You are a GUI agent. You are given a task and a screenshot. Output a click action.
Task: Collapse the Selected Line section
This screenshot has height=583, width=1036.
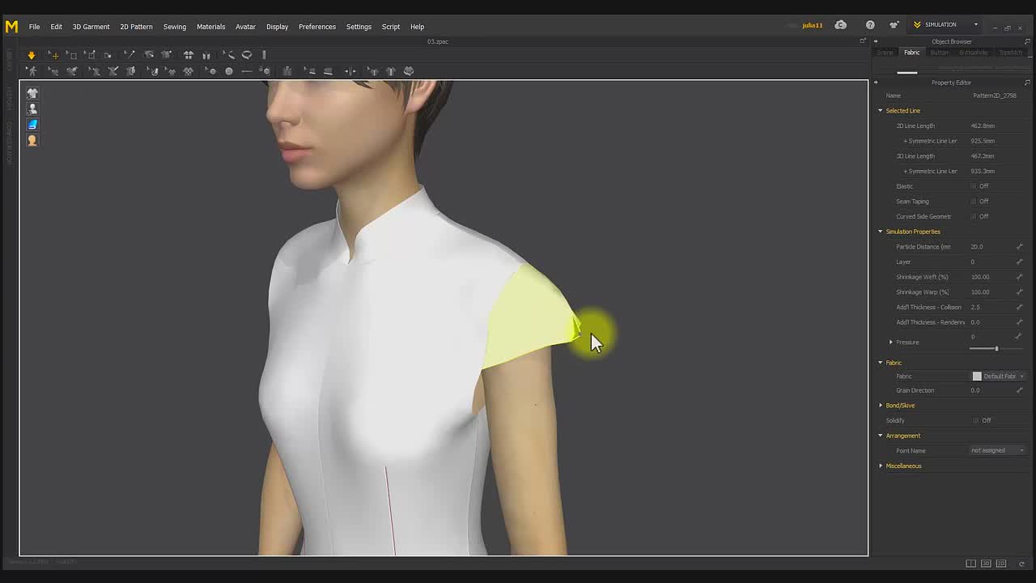881,111
